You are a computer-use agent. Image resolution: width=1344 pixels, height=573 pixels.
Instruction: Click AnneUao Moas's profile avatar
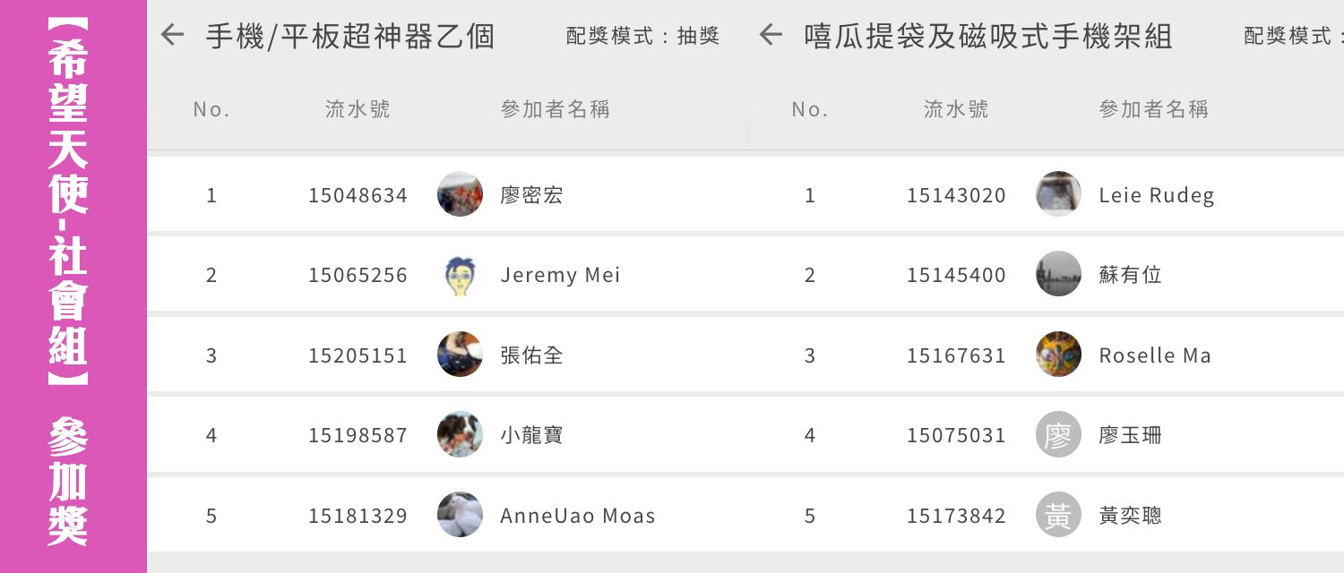tap(460, 515)
